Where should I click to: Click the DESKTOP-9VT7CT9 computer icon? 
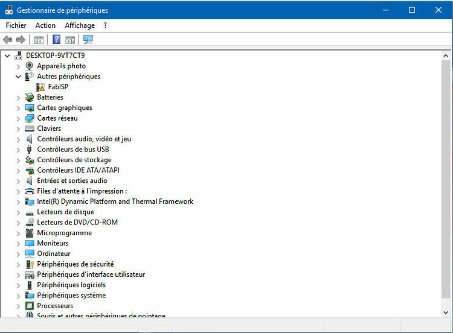pyautogui.click(x=19, y=55)
